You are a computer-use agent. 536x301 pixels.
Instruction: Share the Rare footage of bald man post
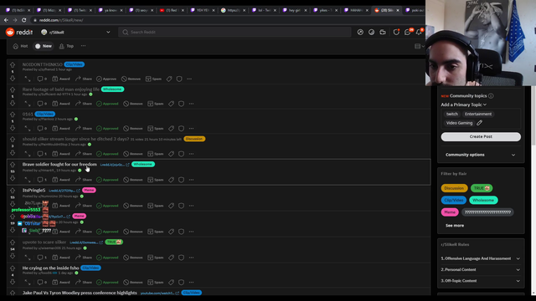coord(84,104)
